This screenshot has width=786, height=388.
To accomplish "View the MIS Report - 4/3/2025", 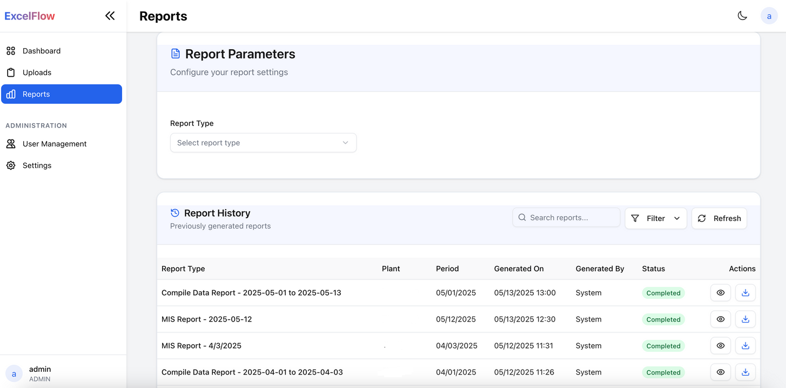I will coord(721,345).
